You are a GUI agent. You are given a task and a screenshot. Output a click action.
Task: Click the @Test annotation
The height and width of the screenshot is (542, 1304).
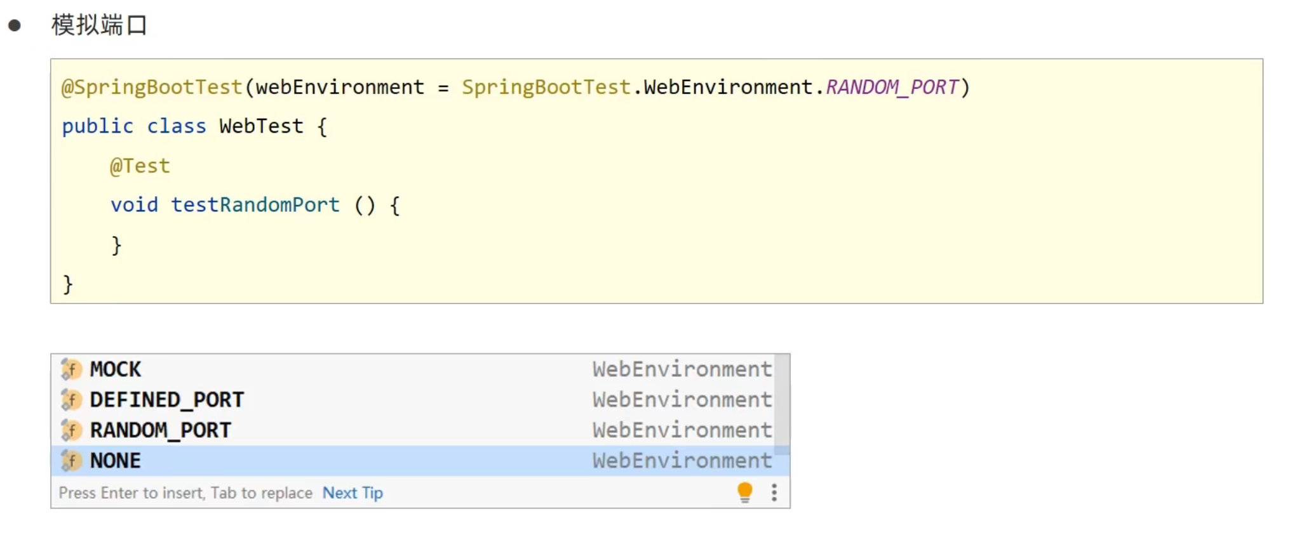(x=140, y=166)
